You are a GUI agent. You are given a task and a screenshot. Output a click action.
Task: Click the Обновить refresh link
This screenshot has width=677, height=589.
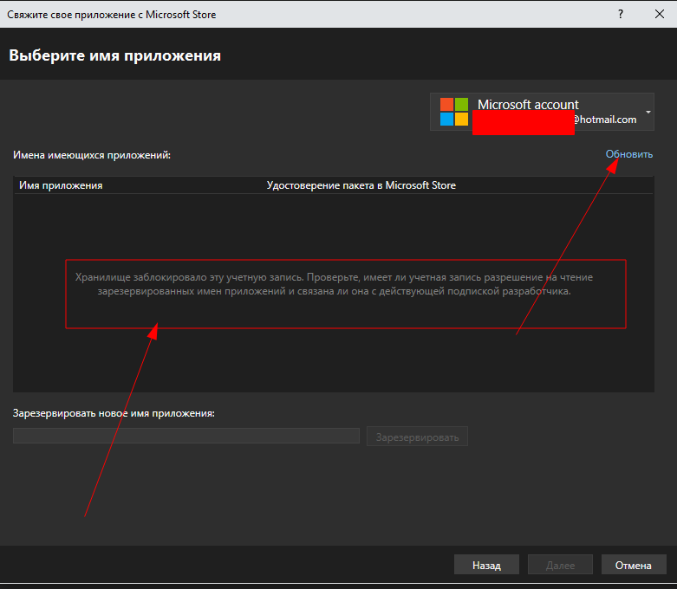tap(628, 154)
